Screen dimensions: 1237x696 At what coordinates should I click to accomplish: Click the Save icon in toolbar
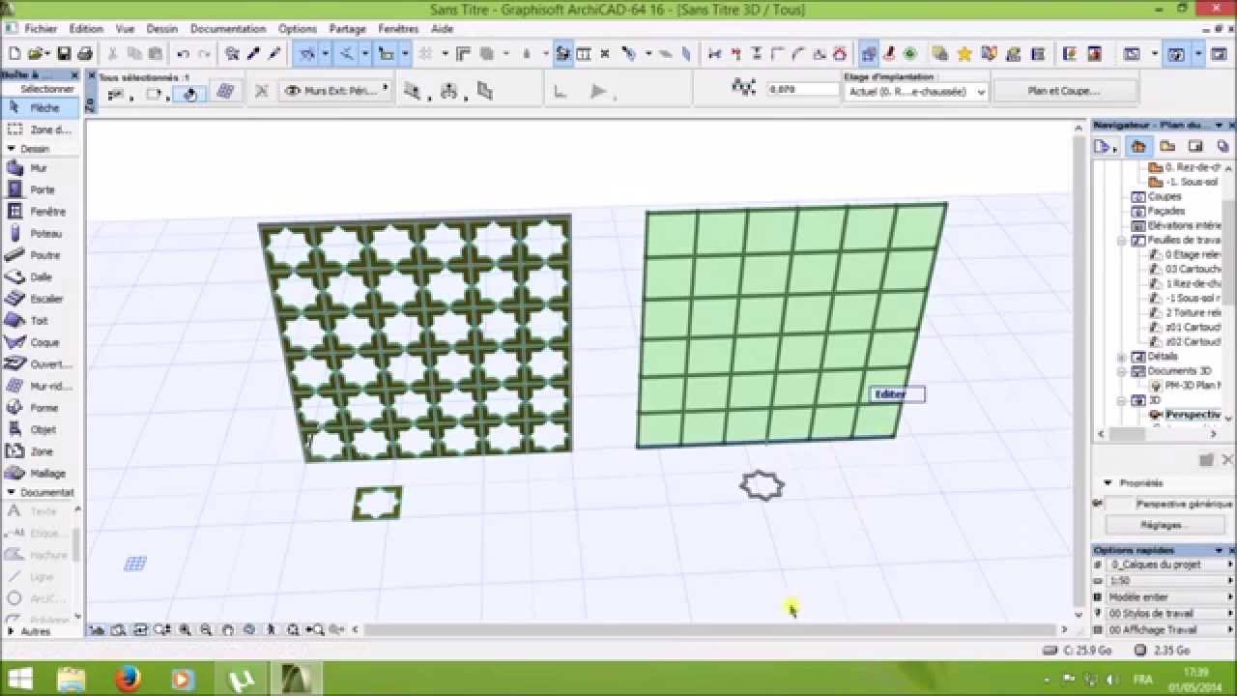[64, 54]
